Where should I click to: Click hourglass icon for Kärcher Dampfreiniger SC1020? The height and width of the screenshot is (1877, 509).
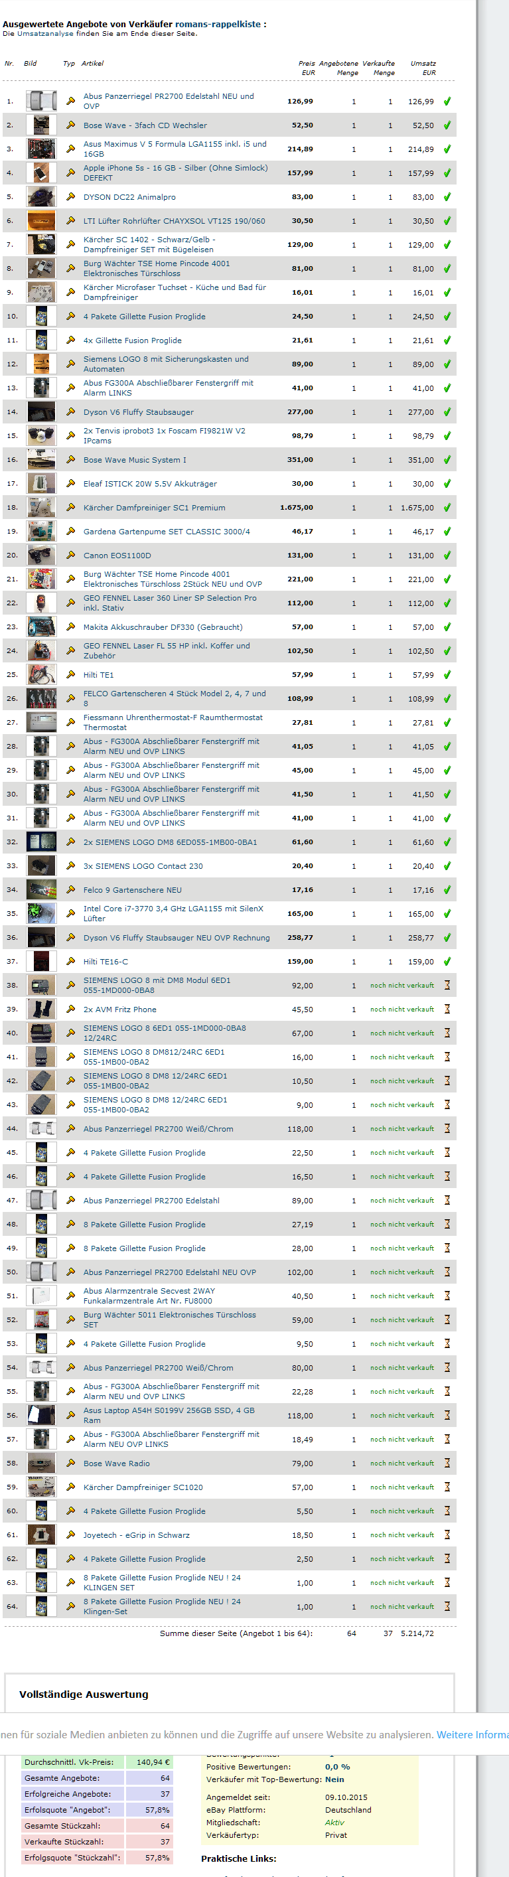click(x=447, y=1487)
